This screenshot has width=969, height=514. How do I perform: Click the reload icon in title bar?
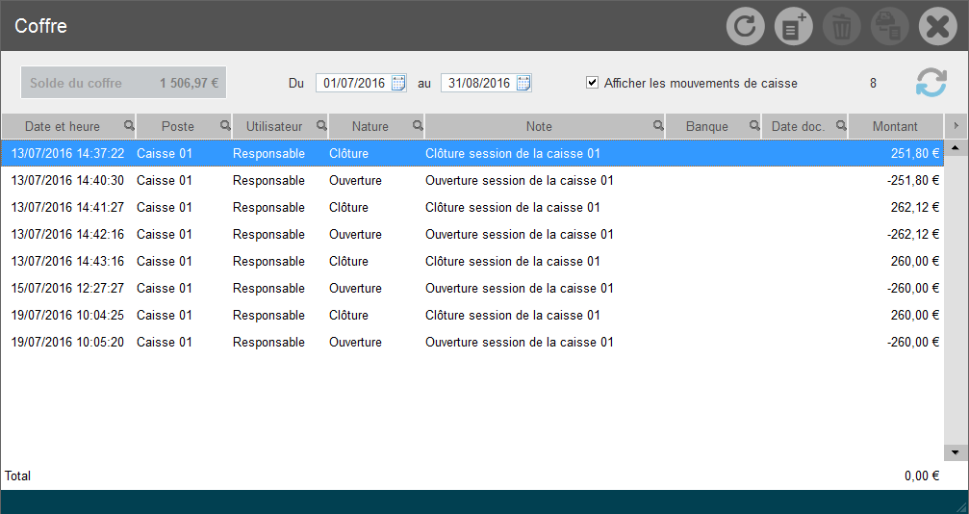pos(745,27)
